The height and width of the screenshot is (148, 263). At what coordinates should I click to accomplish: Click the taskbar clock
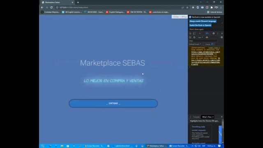pyautogui.click(x=211, y=146)
